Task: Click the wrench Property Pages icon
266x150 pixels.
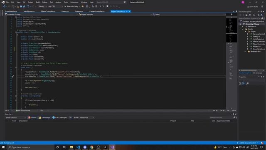Action: coord(248,83)
